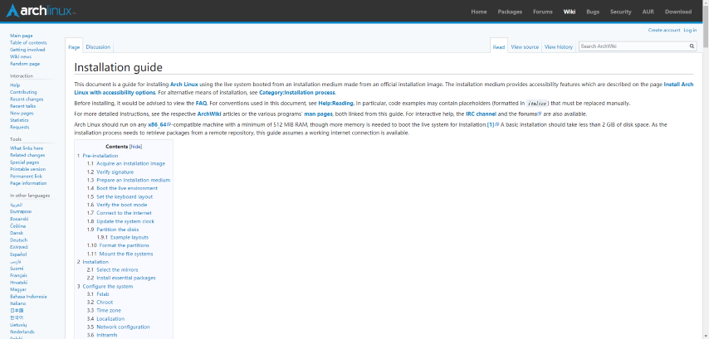
Task: Open Wiki news sidebar link
Action: pyautogui.click(x=21, y=57)
